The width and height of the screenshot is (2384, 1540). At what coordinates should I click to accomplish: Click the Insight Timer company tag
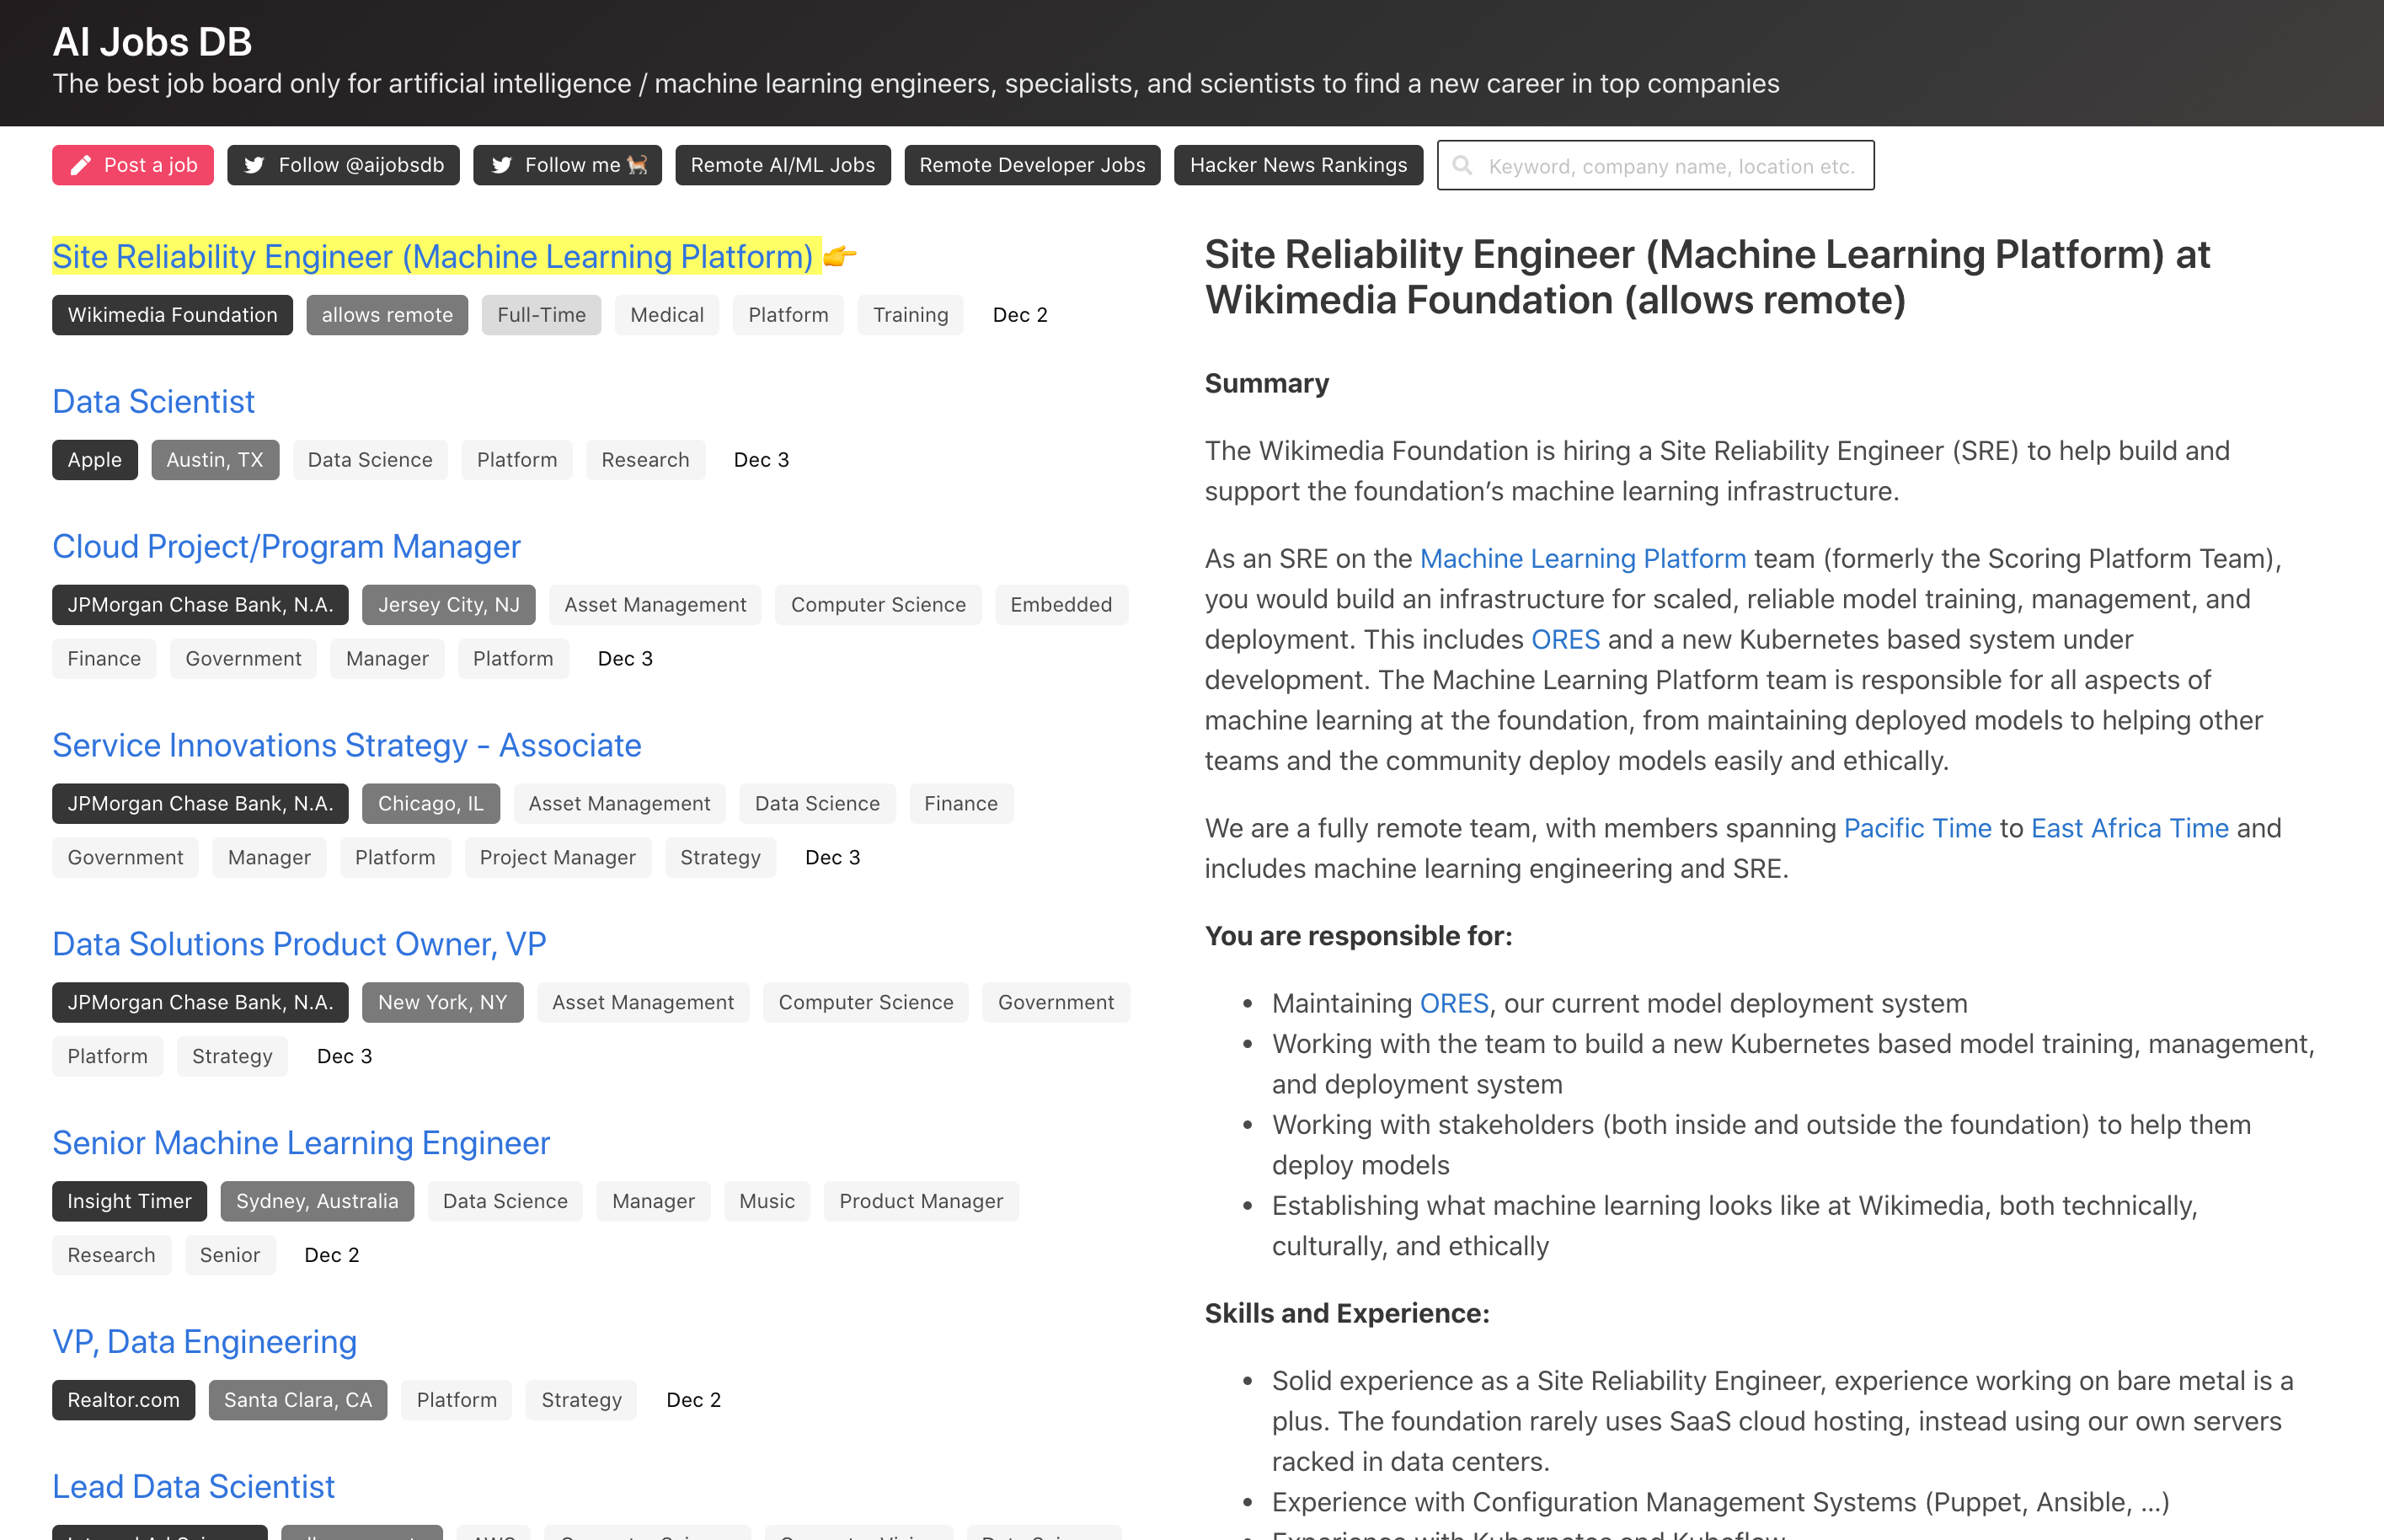(x=129, y=1201)
